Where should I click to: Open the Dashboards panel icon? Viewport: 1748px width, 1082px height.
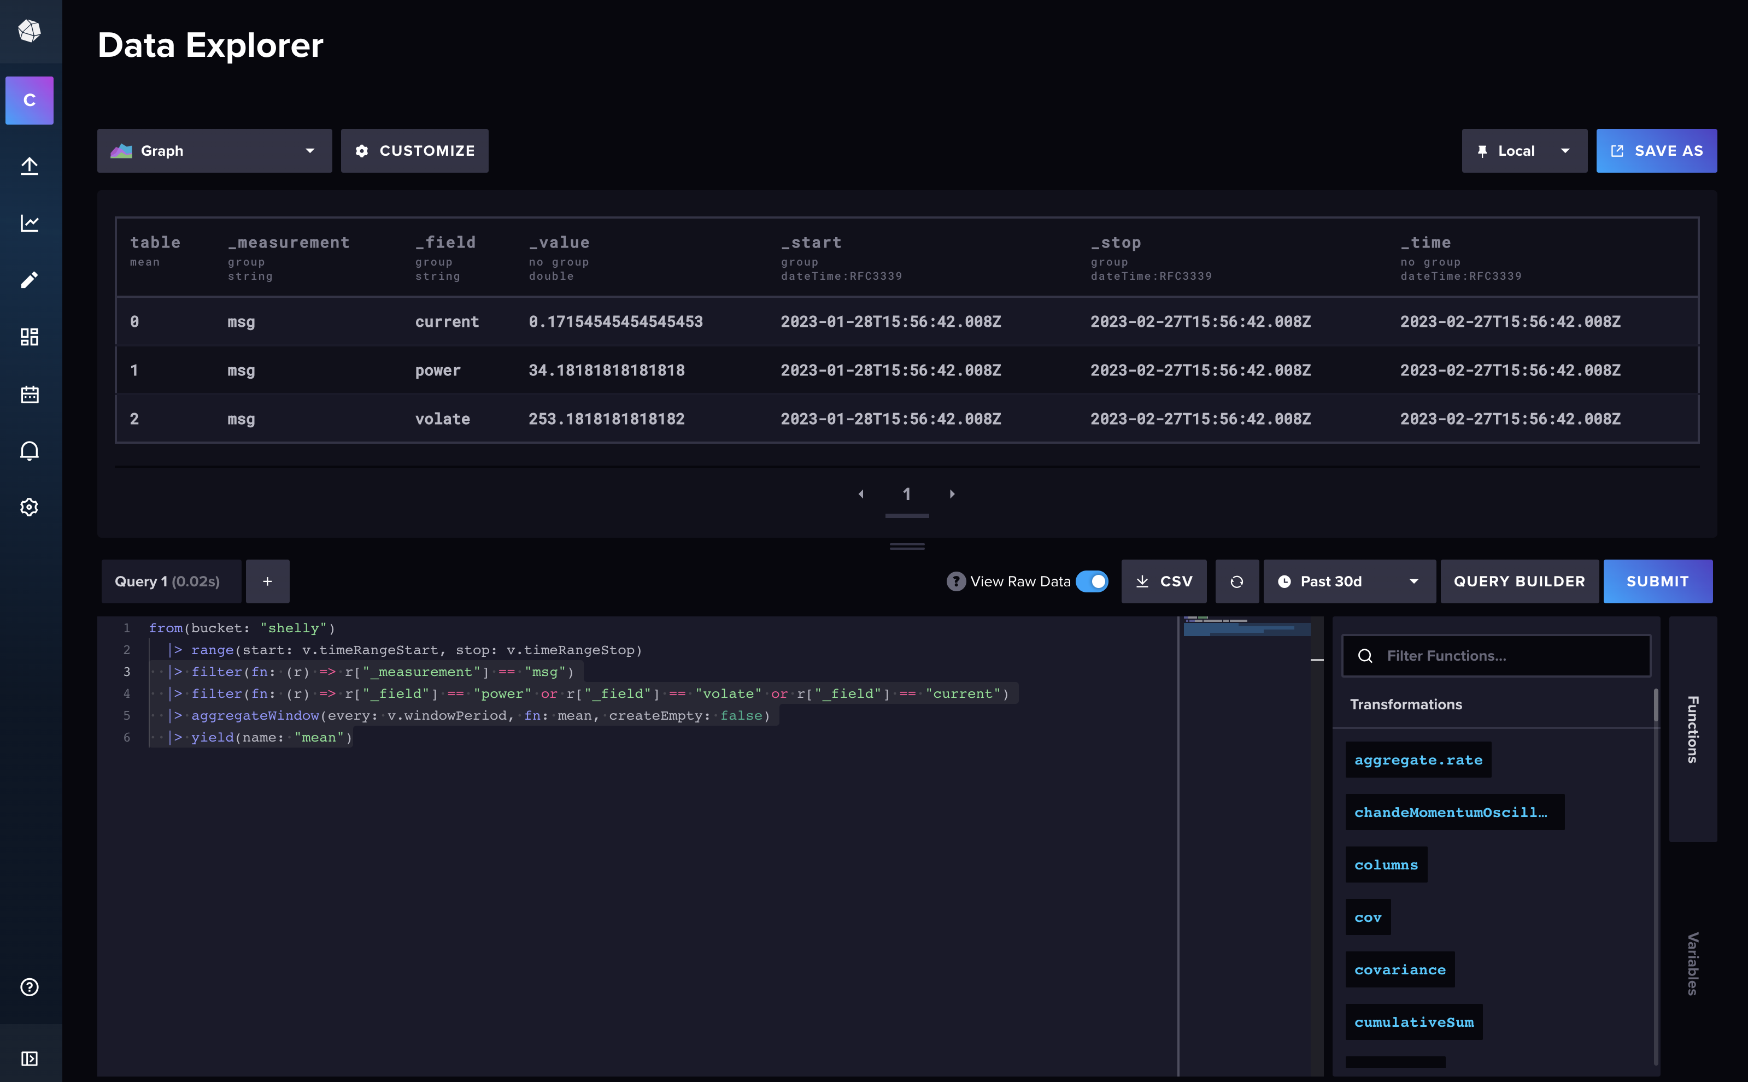[x=30, y=336]
